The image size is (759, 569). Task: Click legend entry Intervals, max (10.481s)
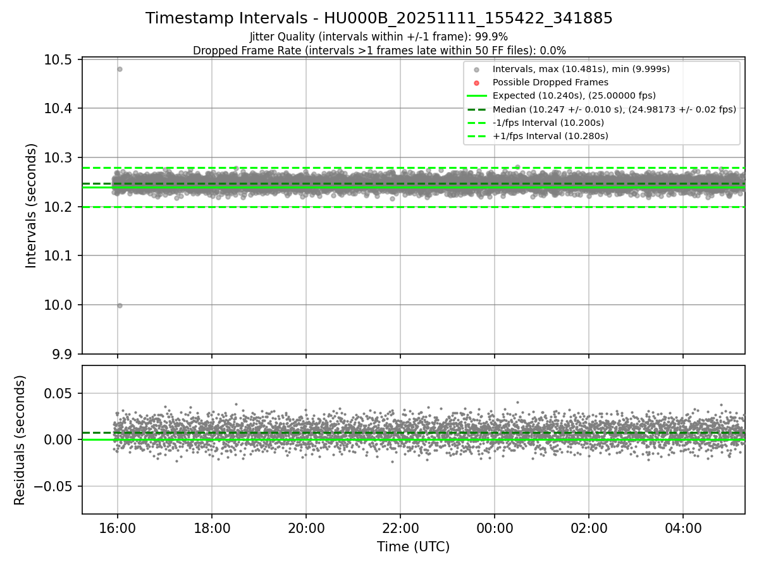tap(581, 69)
